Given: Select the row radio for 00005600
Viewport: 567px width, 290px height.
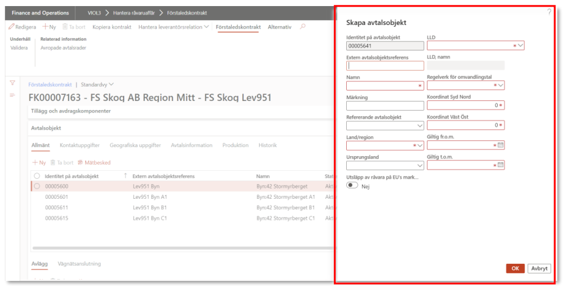Looking at the screenshot, I should click(x=37, y=186).
